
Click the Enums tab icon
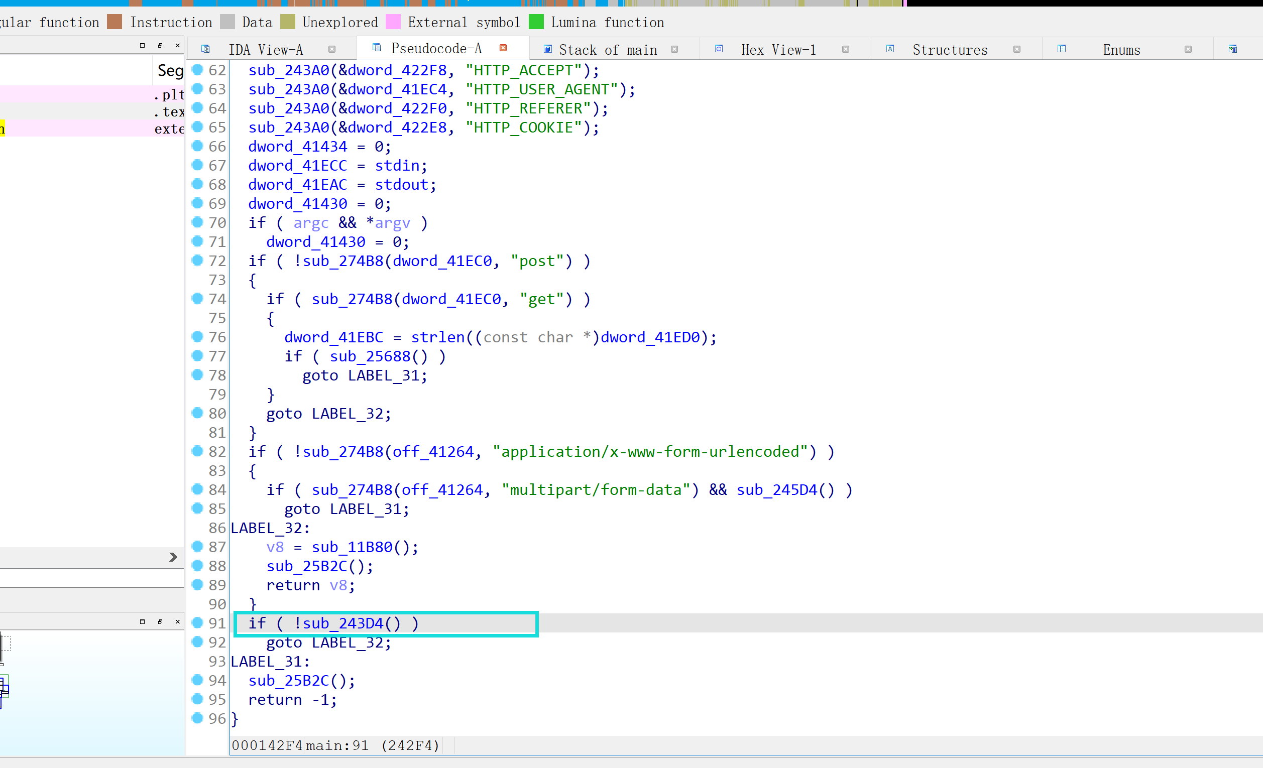click(x=1062, y=49)
